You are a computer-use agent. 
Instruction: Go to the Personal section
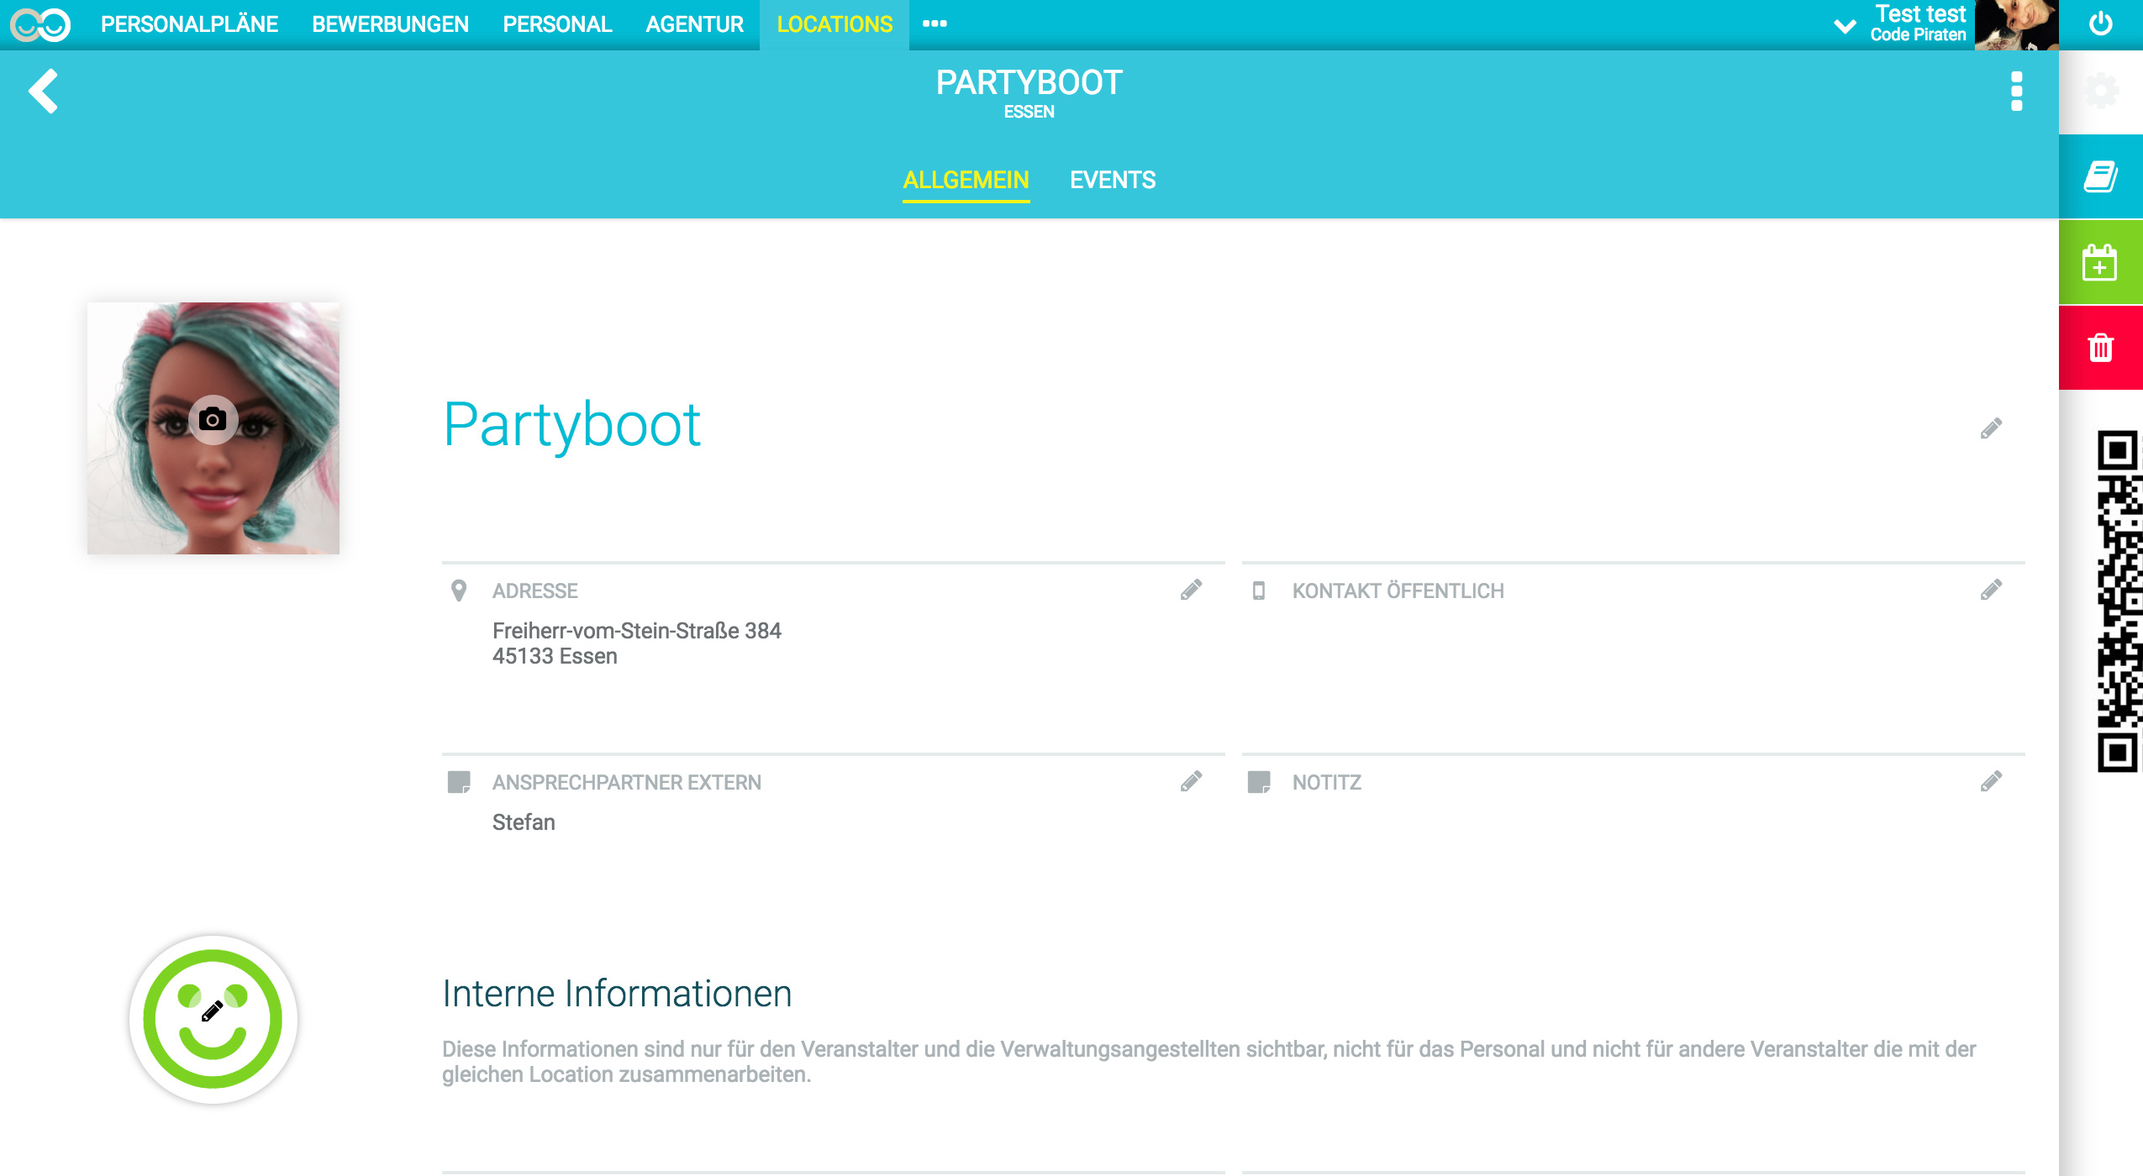(x=557, y=24)
